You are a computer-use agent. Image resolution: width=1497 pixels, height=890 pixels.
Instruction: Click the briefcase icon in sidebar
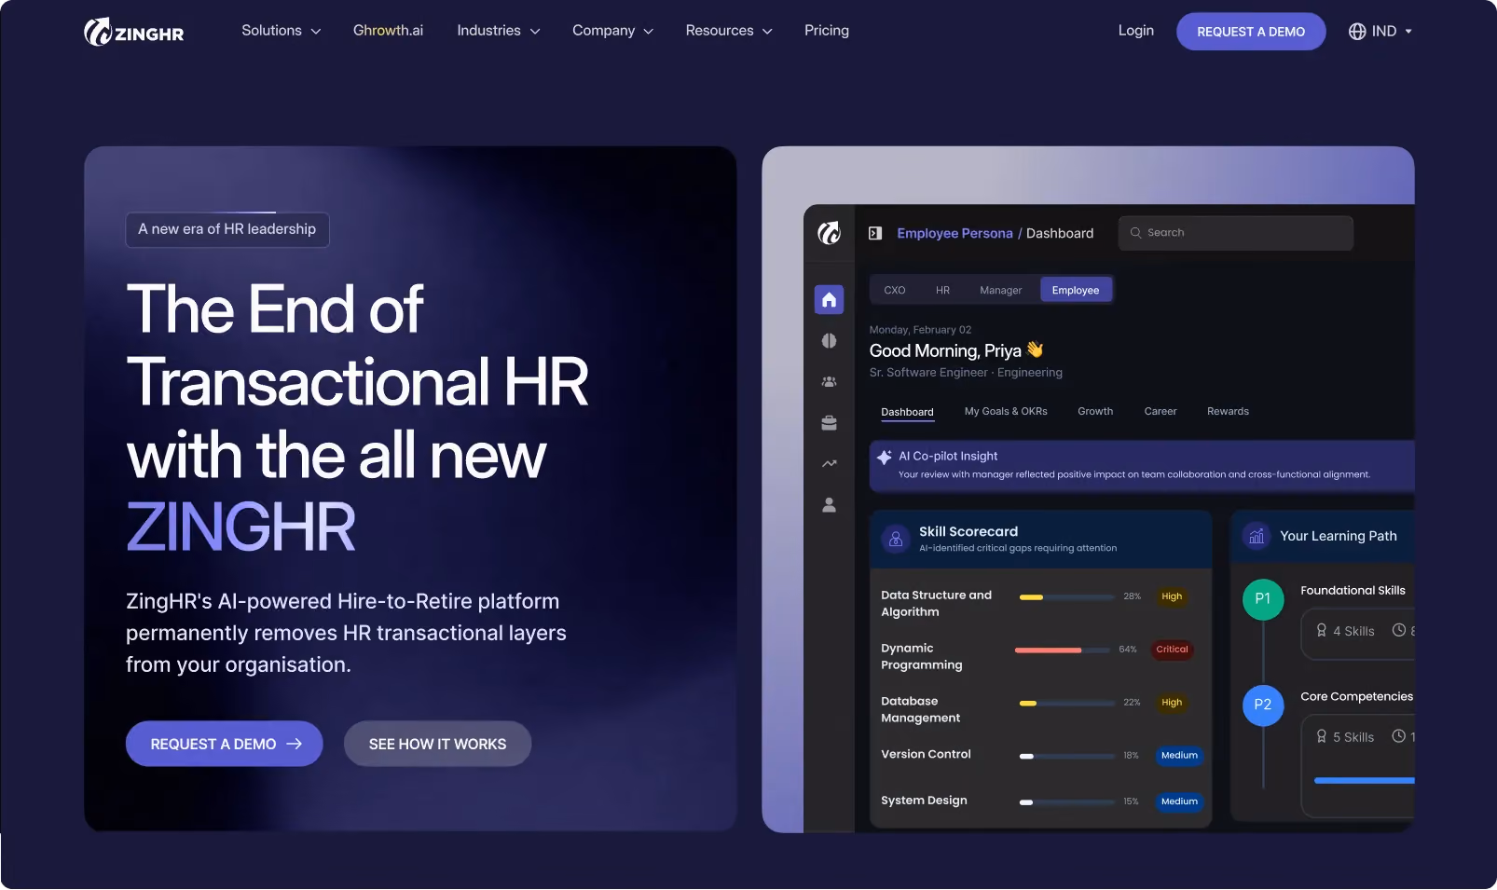tap(829, 423)
